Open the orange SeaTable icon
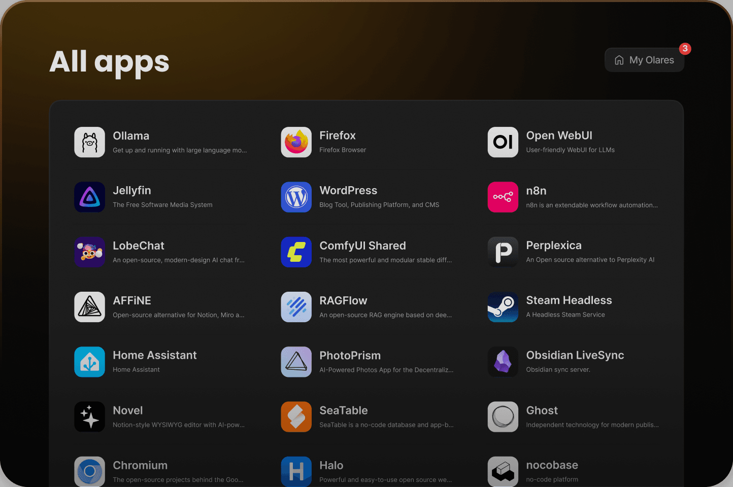The image size is (733, 487). pyautogui.click(x=296, y=417)
